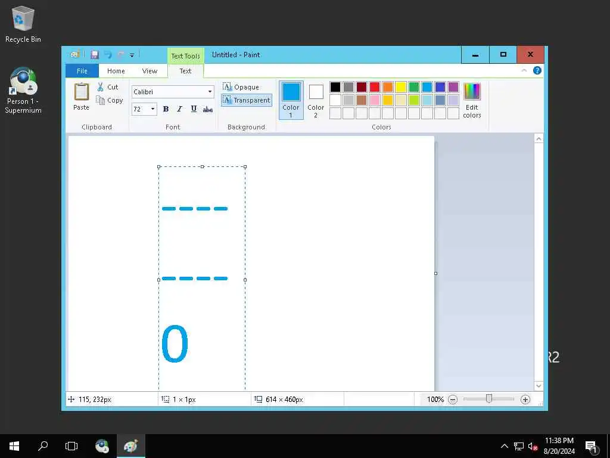This screenshot has height=458, width=610.
Task: Save the image with Quick Access save icon
Action: pos(95,55)
